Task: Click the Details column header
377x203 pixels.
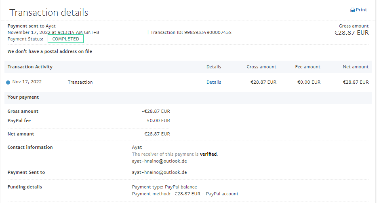Action: coord(214,67)
